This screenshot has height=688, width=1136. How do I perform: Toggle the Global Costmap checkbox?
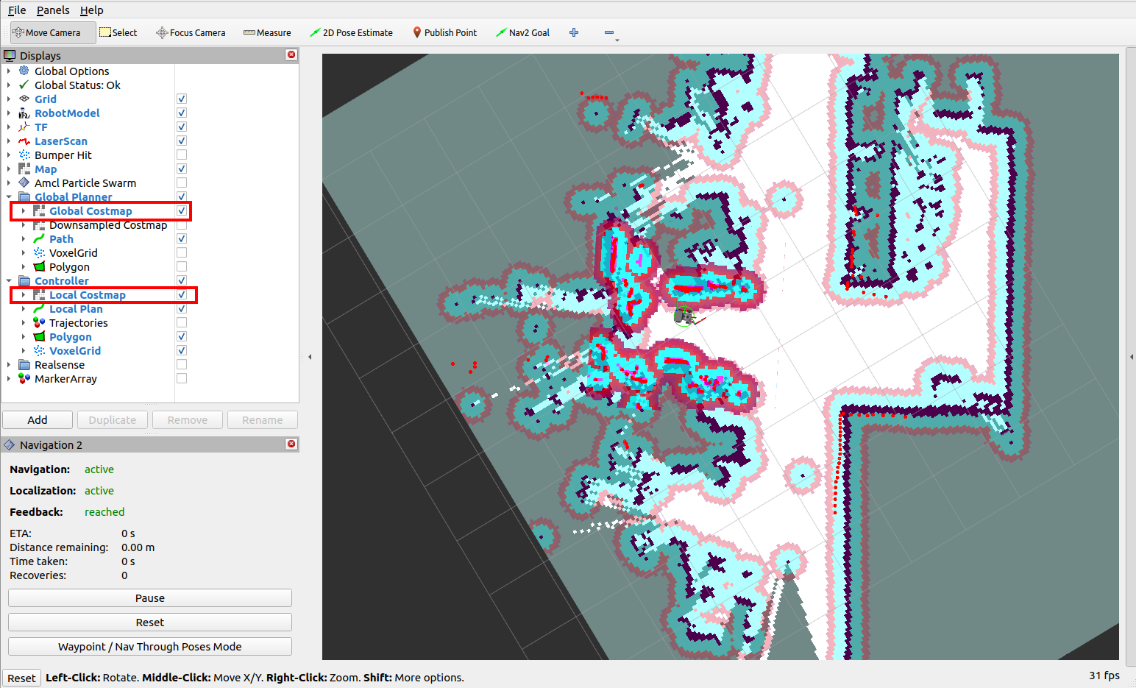(x=182, y=211)
